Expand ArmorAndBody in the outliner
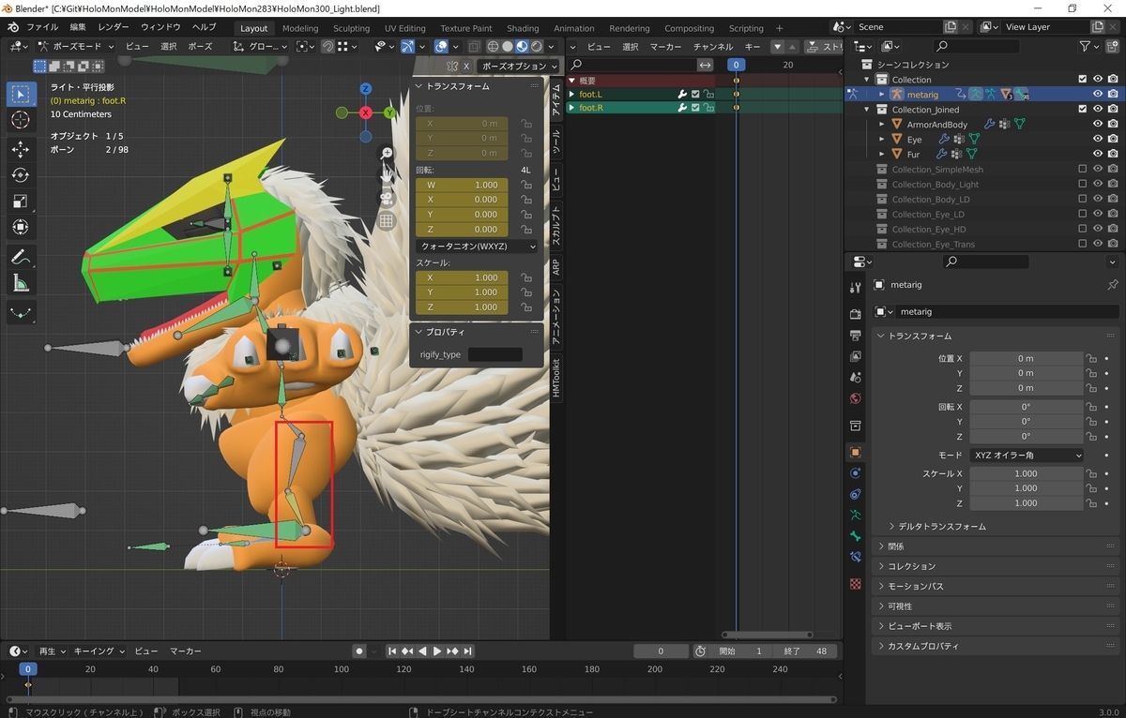The height and width of the screenshot is (718, 1126). pos(882,125)
